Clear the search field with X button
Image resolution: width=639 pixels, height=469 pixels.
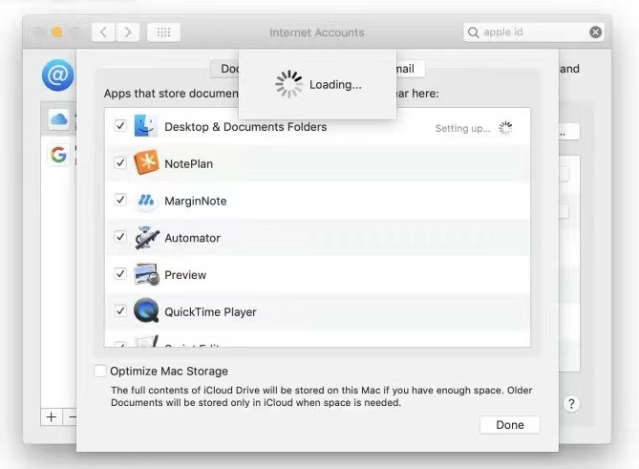tap(595, 32)
